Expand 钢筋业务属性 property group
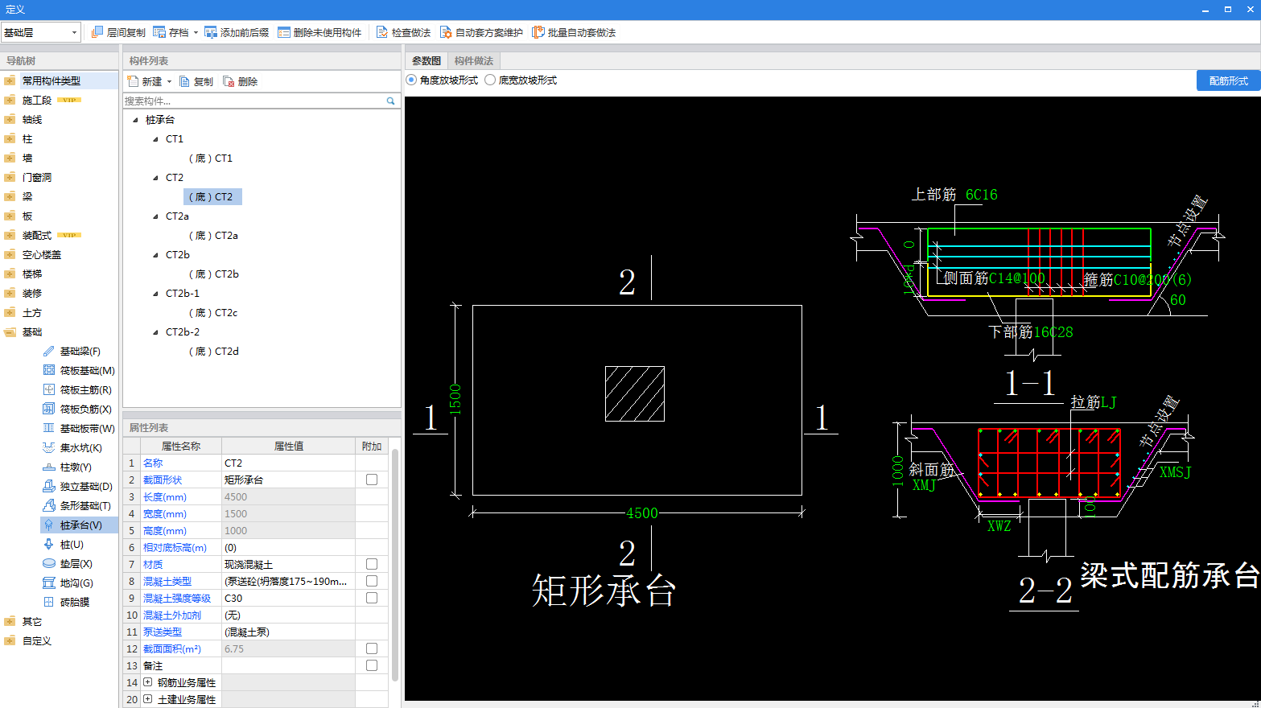 pyautogui.click(x=147, y=682)
